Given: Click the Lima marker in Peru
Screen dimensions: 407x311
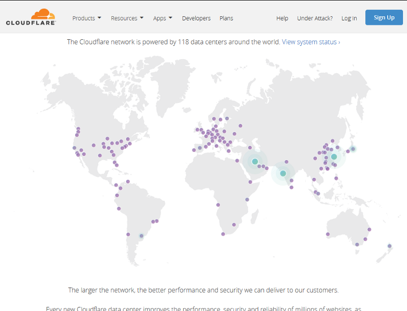Looking at the screenshot, I should (119, 209).
